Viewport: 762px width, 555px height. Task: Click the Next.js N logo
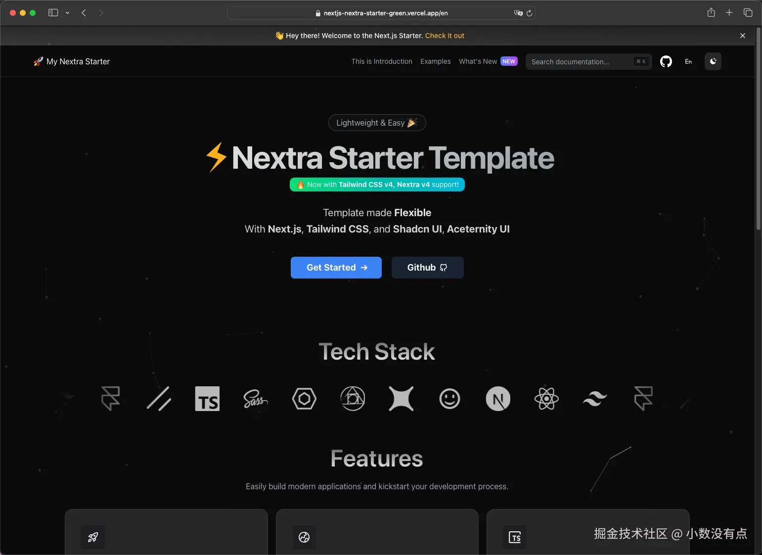click(x=498, y=399)
